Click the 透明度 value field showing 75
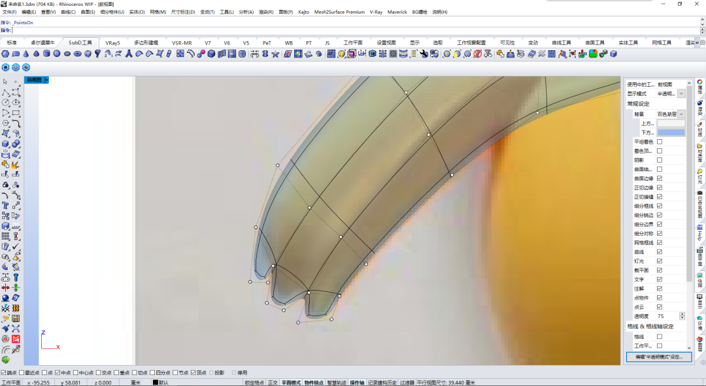The image size is (706, 386). [667, 316]
